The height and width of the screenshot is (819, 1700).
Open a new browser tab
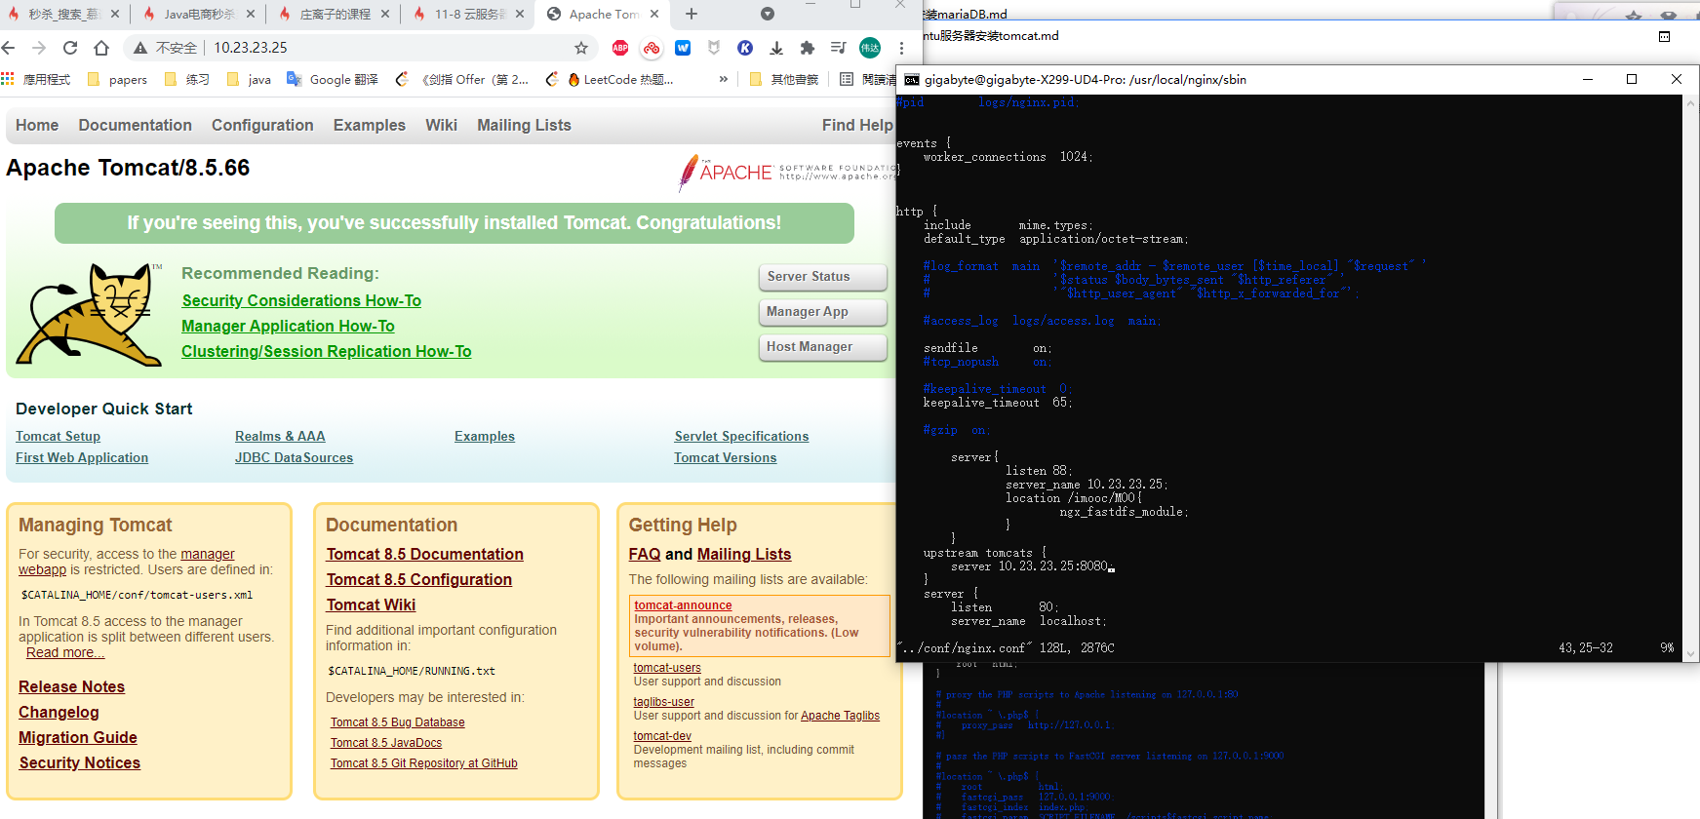(x=692, y=14)
